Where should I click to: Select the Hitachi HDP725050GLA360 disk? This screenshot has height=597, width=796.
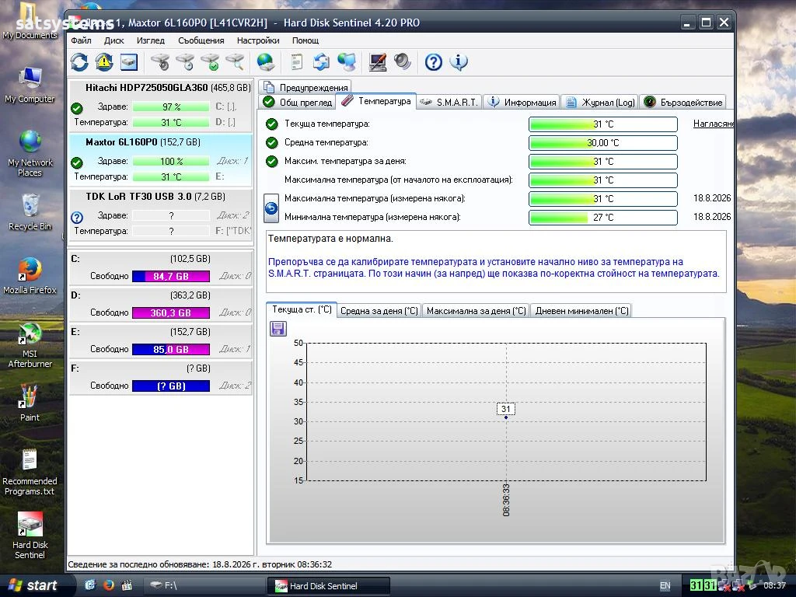click(x=160, y=105)
